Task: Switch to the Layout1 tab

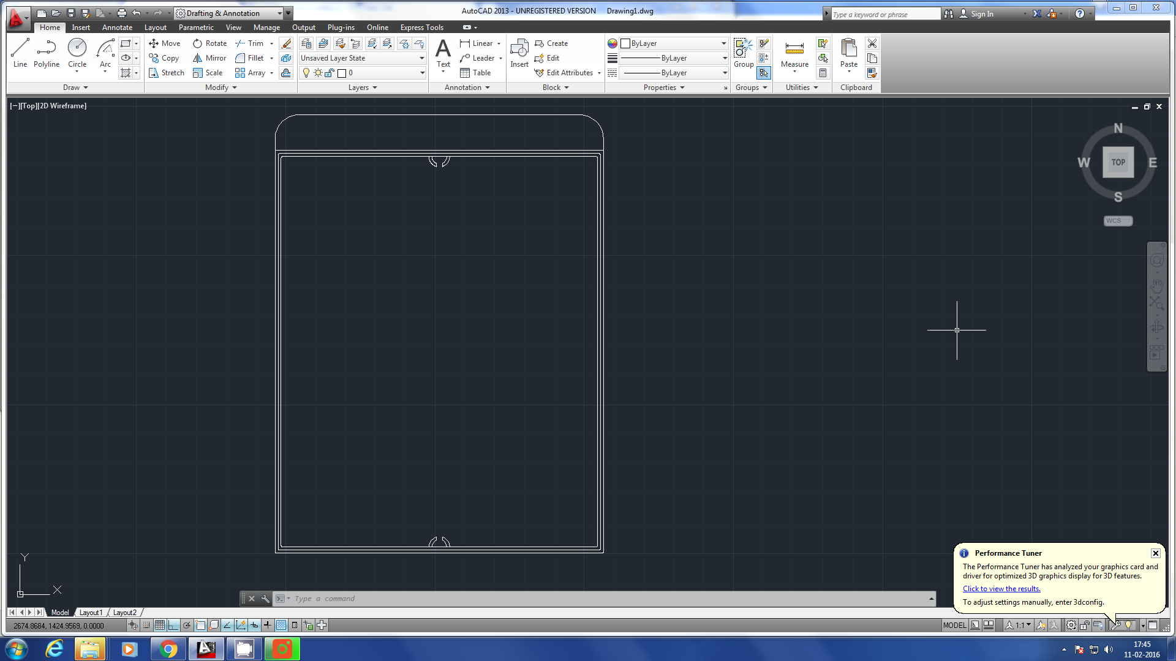Action: [x=91, y=613]
